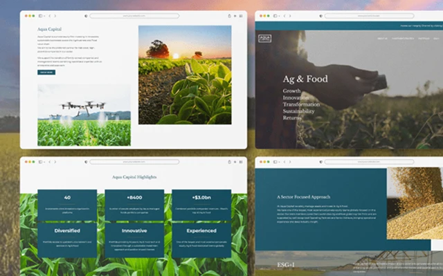Open sidebar dropdown arrow in Aqua Capital about window
443x276 pixels.
click(44, 16)
